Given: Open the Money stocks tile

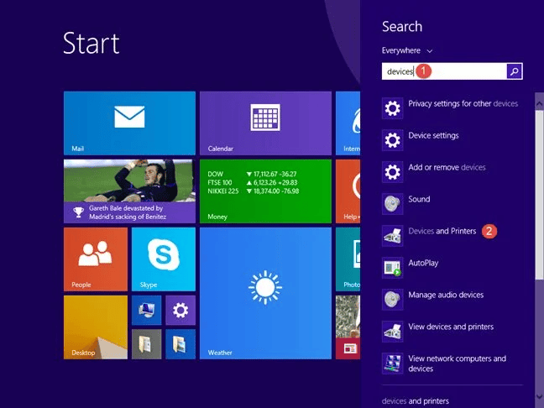Looking at the screenshot, I should coord(265,191).
